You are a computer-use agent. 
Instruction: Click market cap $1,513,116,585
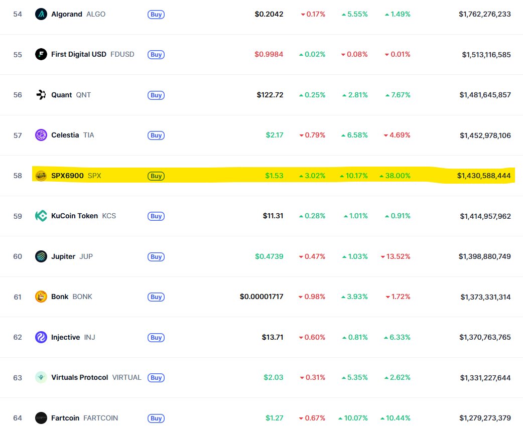[486, 55]
